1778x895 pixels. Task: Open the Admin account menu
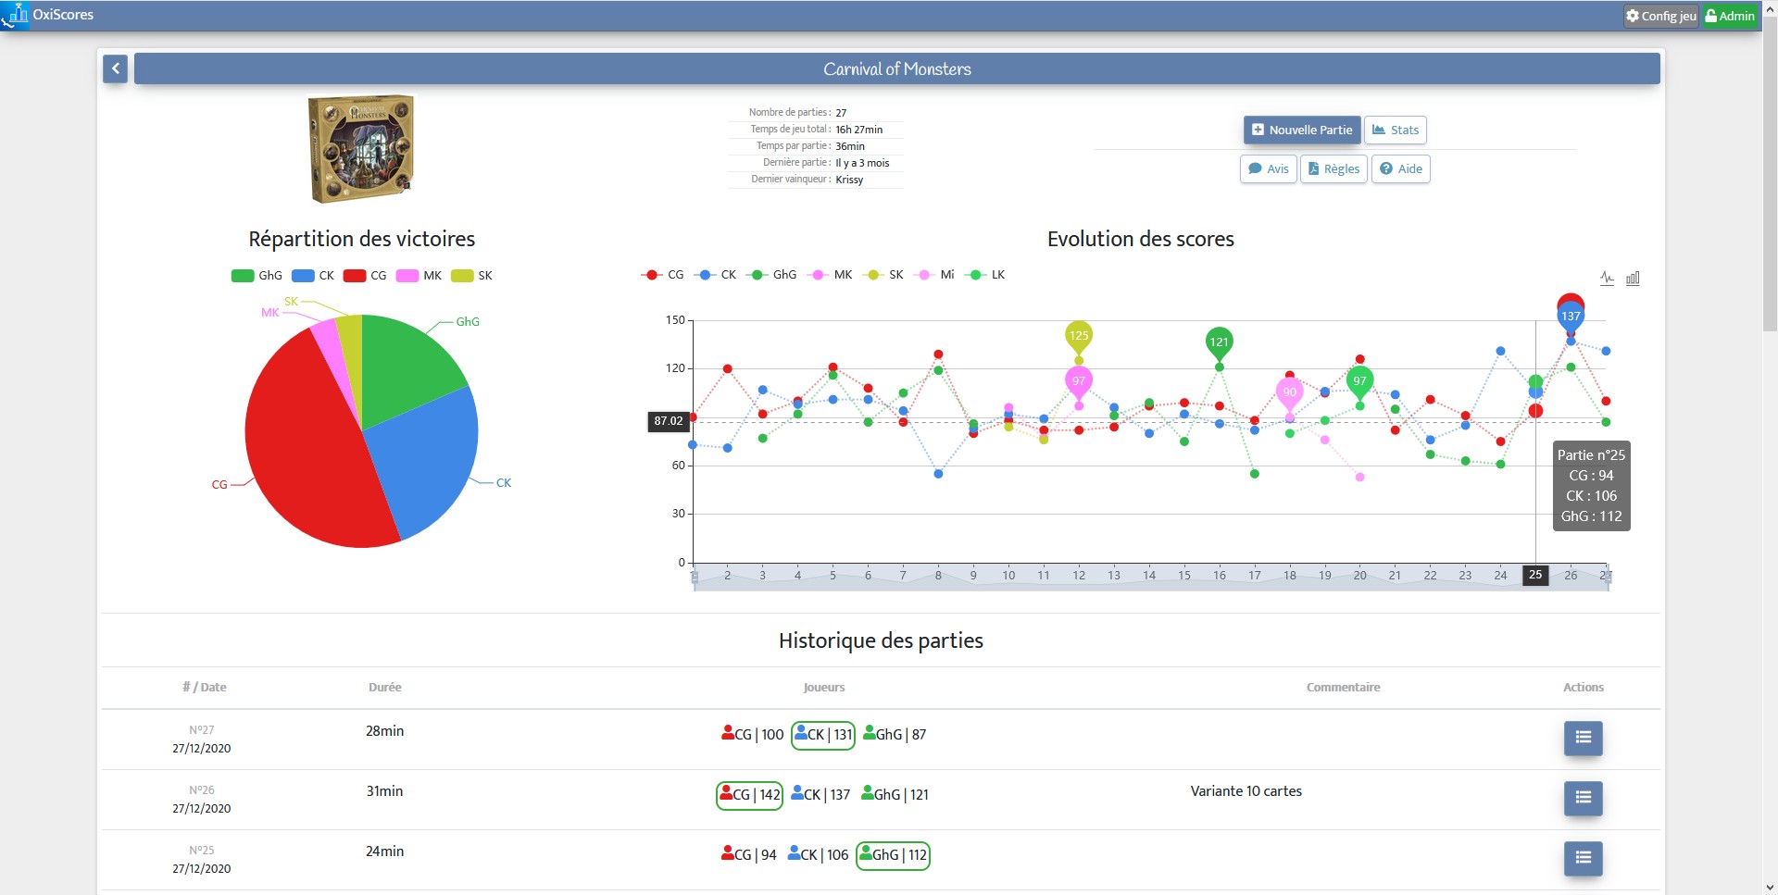click(x=1730, y=16)
